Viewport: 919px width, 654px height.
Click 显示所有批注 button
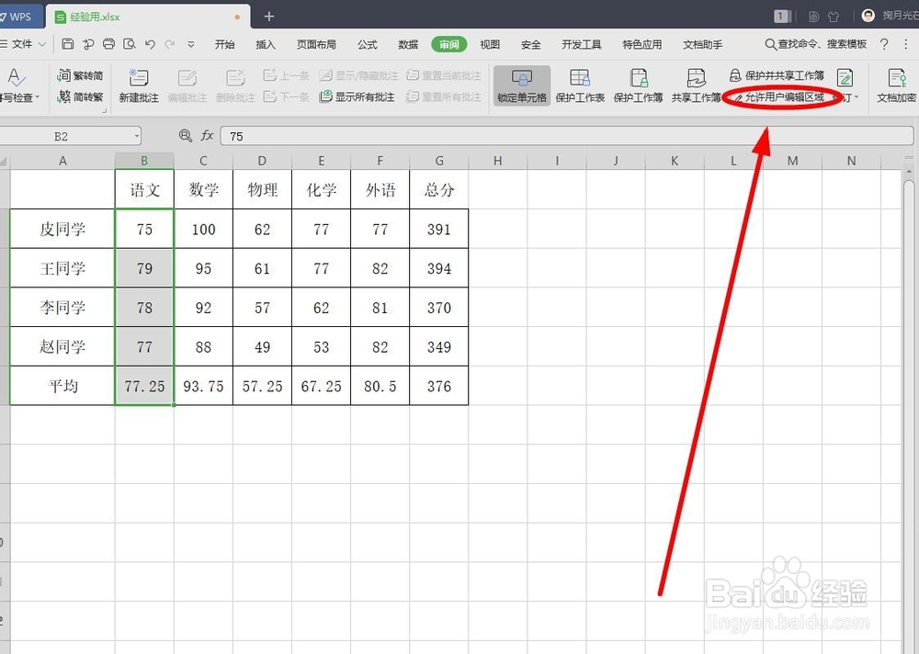pyautogui.click(x=357, y=96)
